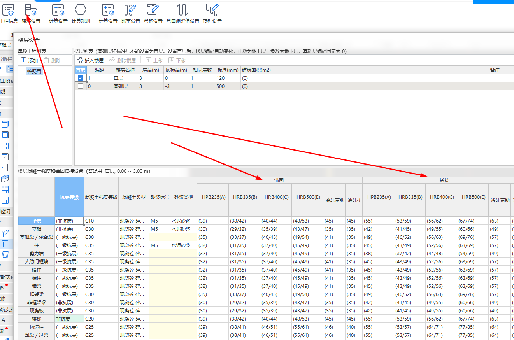Expand the 施工段 category in sidebar
This screenshot has height=340, width=514.
pyautogui.click(x=6, y=81)
